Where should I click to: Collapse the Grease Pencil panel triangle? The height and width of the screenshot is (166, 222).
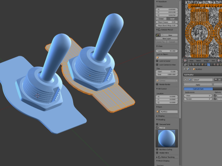[x=157, y=30]
